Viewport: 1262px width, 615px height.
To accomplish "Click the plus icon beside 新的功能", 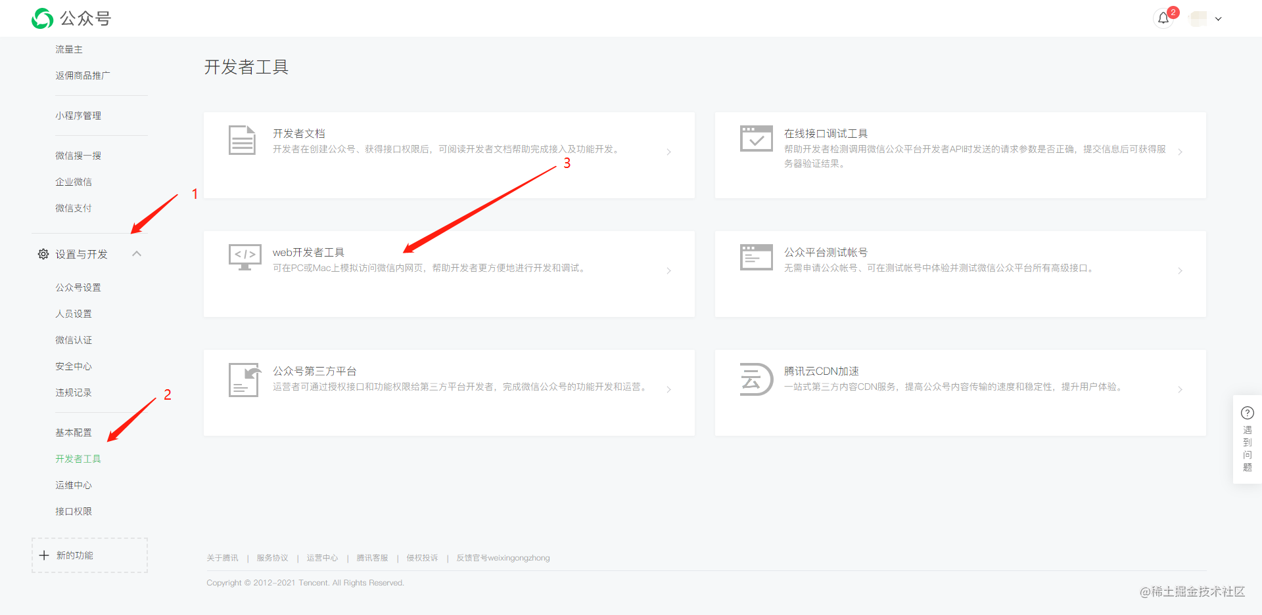I will pyautogui.click(x=44, y=555).
